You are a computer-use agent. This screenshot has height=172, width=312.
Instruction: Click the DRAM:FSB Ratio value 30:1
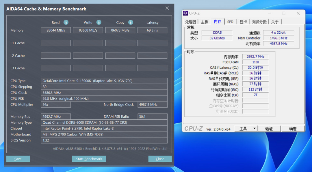(153, 116)
